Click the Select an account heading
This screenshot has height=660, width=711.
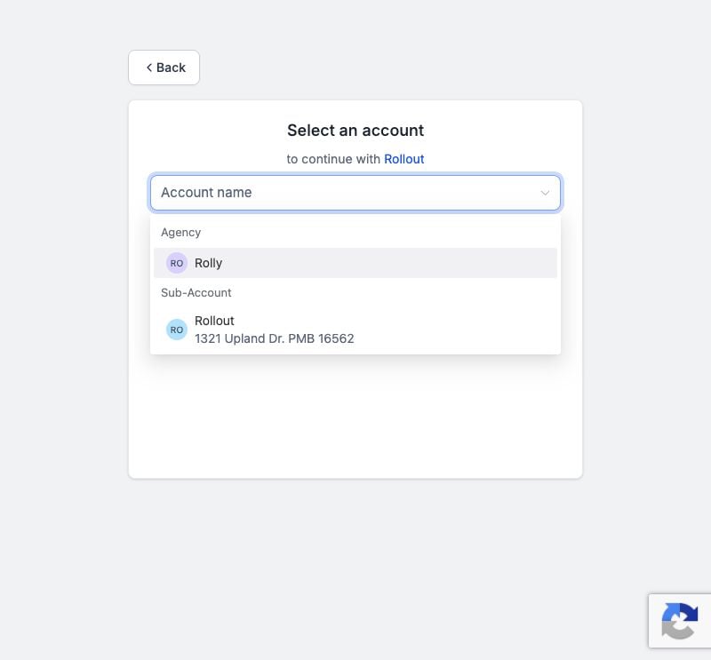coord(355,131)
